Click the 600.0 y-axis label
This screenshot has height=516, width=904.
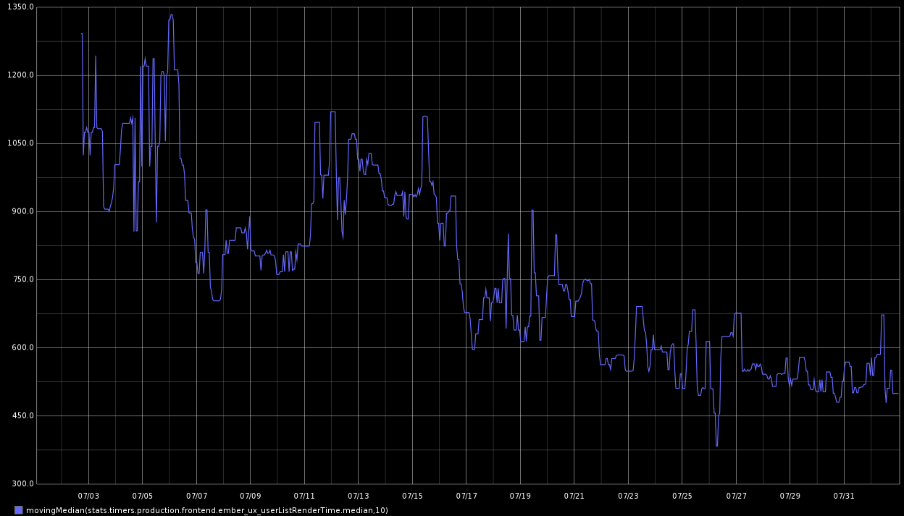point(20,347)
